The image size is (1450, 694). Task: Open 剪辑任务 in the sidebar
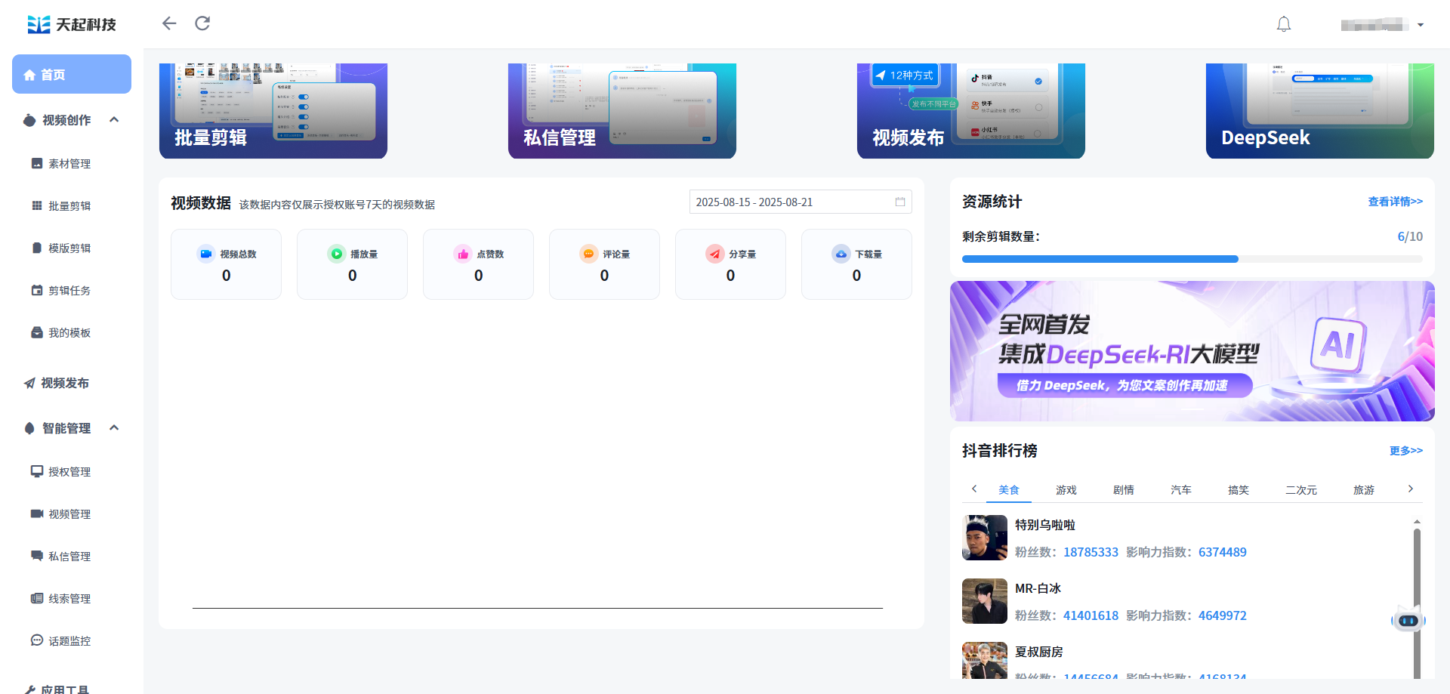point(69,291)
